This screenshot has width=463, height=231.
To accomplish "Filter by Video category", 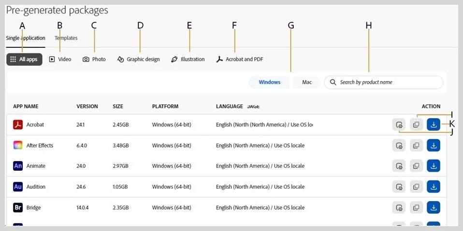I will [x=60, y=59].
